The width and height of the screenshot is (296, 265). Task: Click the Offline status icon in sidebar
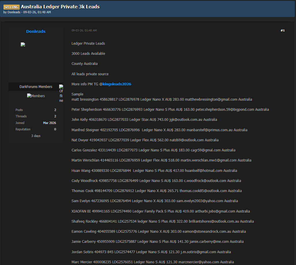pos(61,93)
